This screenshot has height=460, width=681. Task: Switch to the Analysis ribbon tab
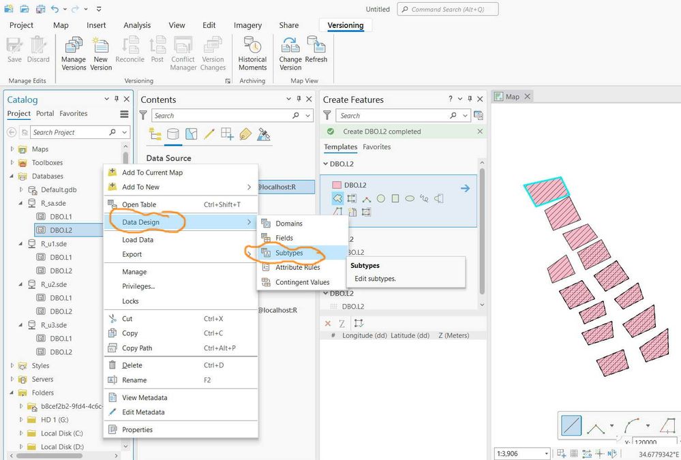137,25
